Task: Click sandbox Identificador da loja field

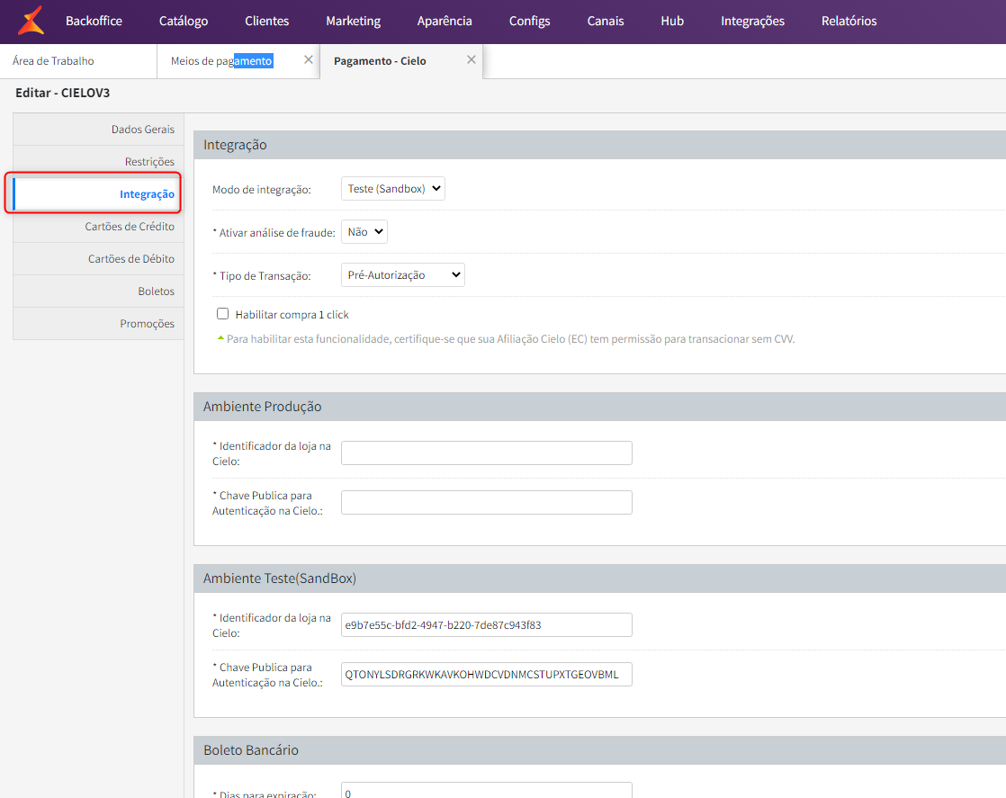Action: pyautogui.click(x=486, y=624)
